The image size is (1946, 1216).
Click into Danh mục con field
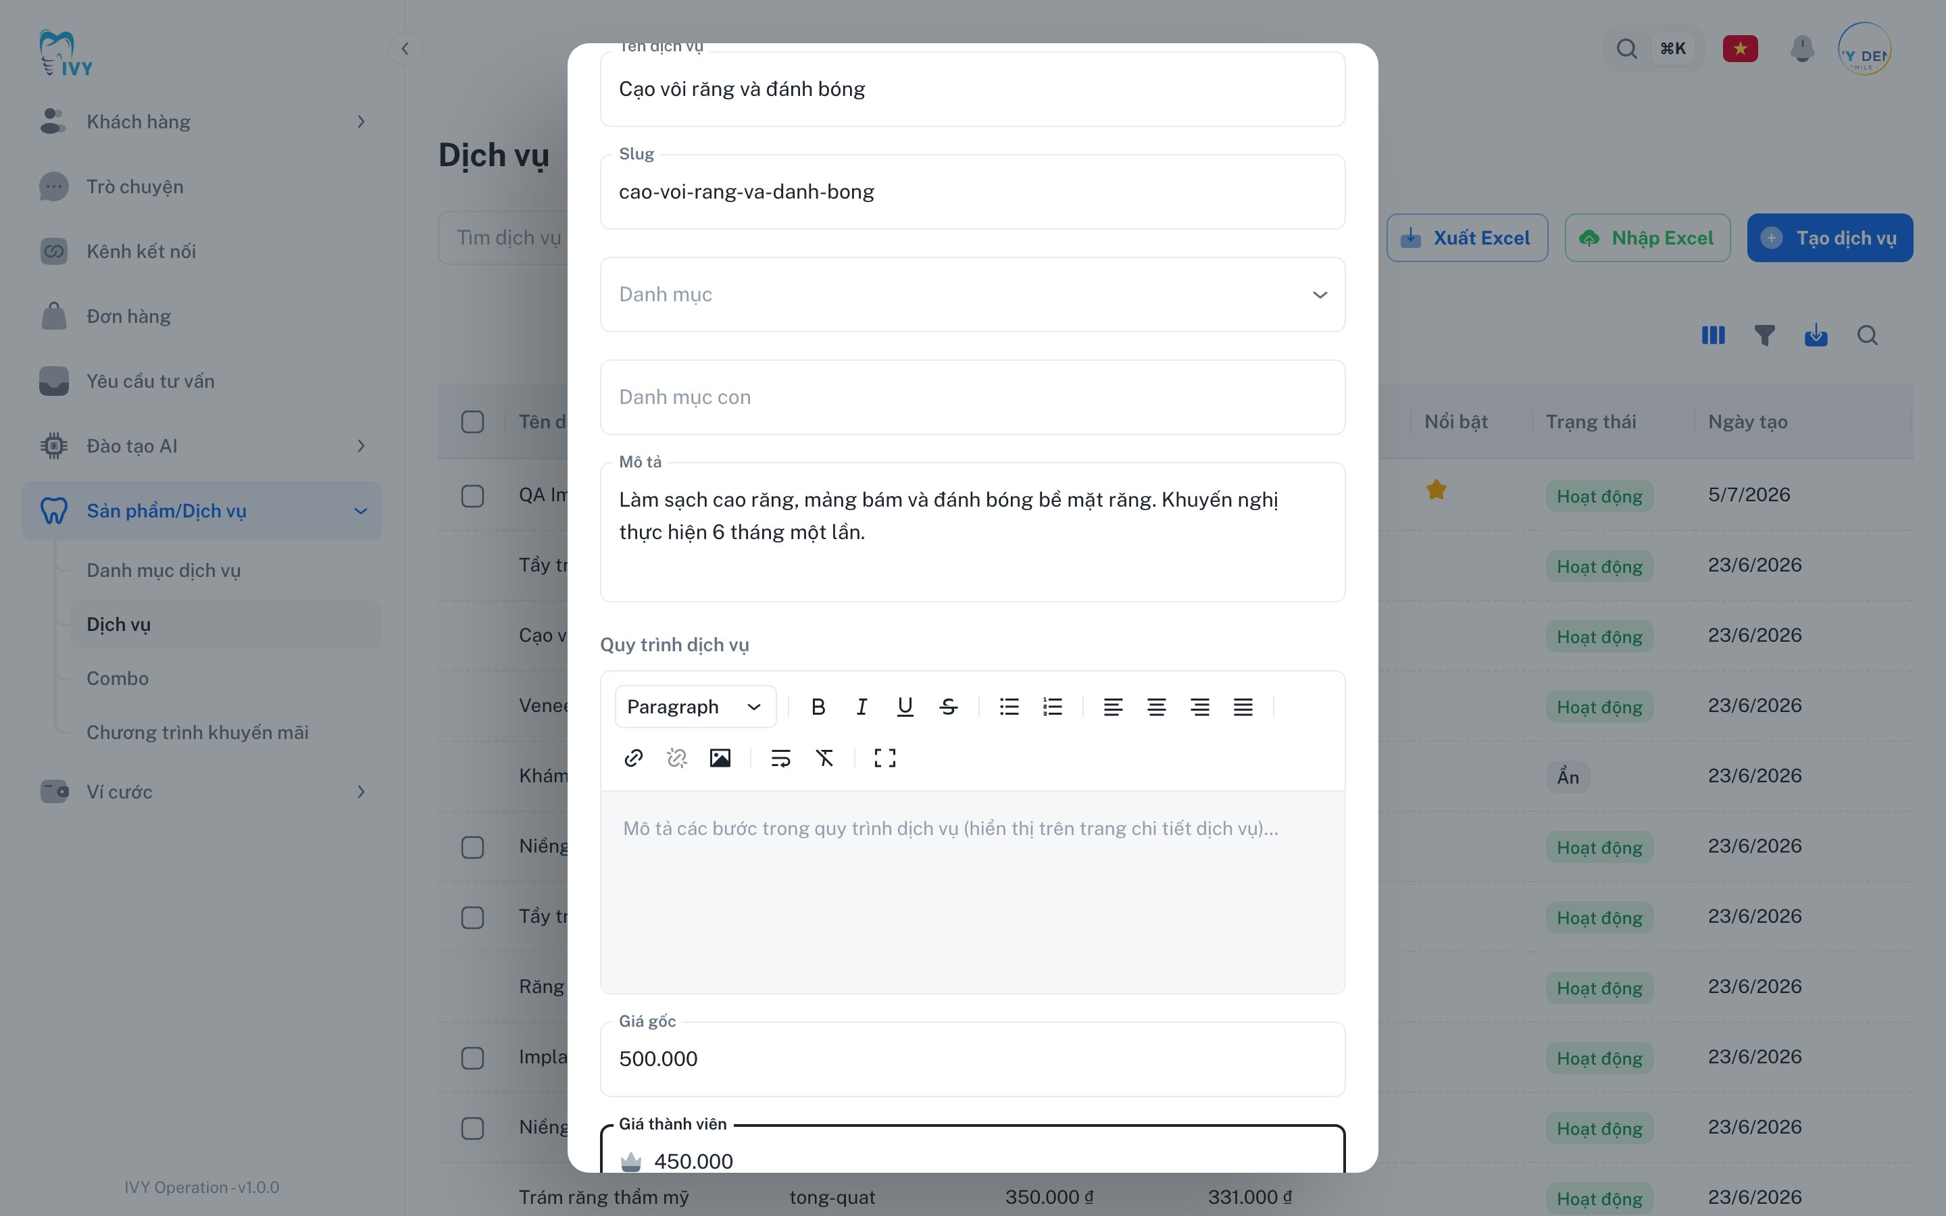pyautogui.click(x=972, y=397)
